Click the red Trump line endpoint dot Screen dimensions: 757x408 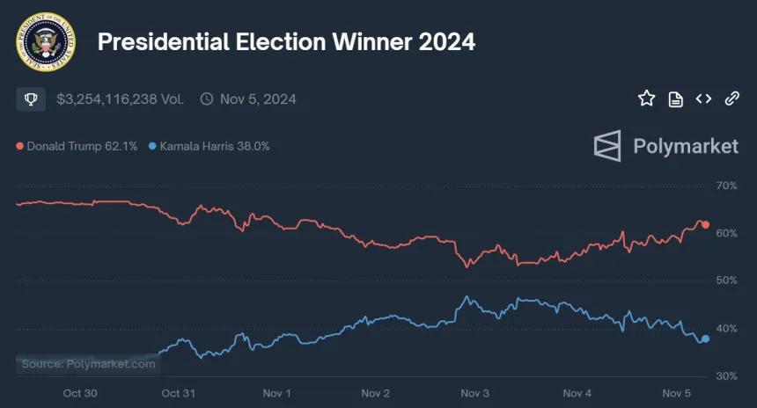(x=705, y=225)
